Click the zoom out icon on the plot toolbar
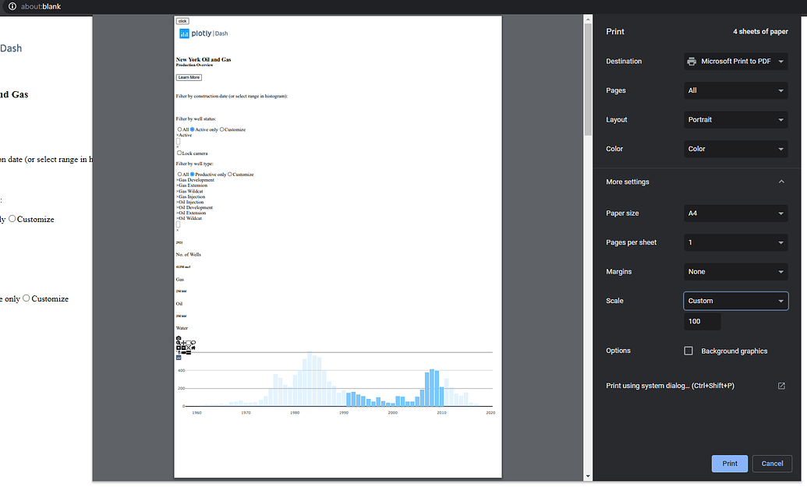807x487 pixels. click(x=183, y=348)
